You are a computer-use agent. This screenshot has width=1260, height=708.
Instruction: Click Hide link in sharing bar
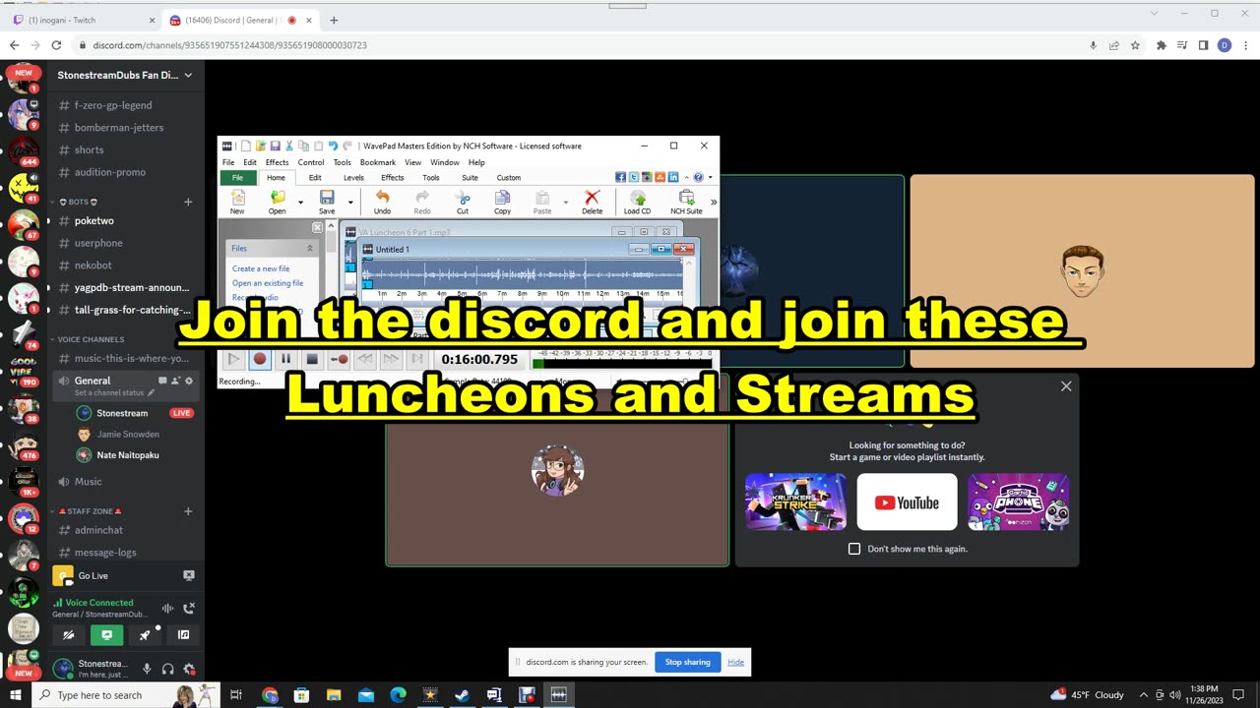(735, 662)
